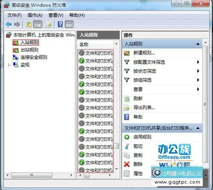Click the Forward arrow toolbar icon
The image size is (213, 190).
coord(17,24)
